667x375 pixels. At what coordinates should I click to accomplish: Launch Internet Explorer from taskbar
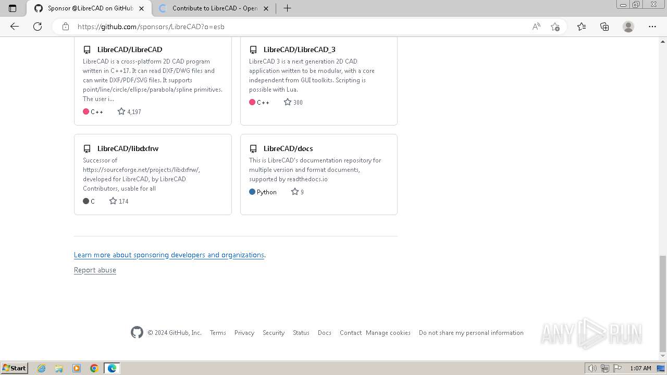pyautogui.click(x=42, y=368)
